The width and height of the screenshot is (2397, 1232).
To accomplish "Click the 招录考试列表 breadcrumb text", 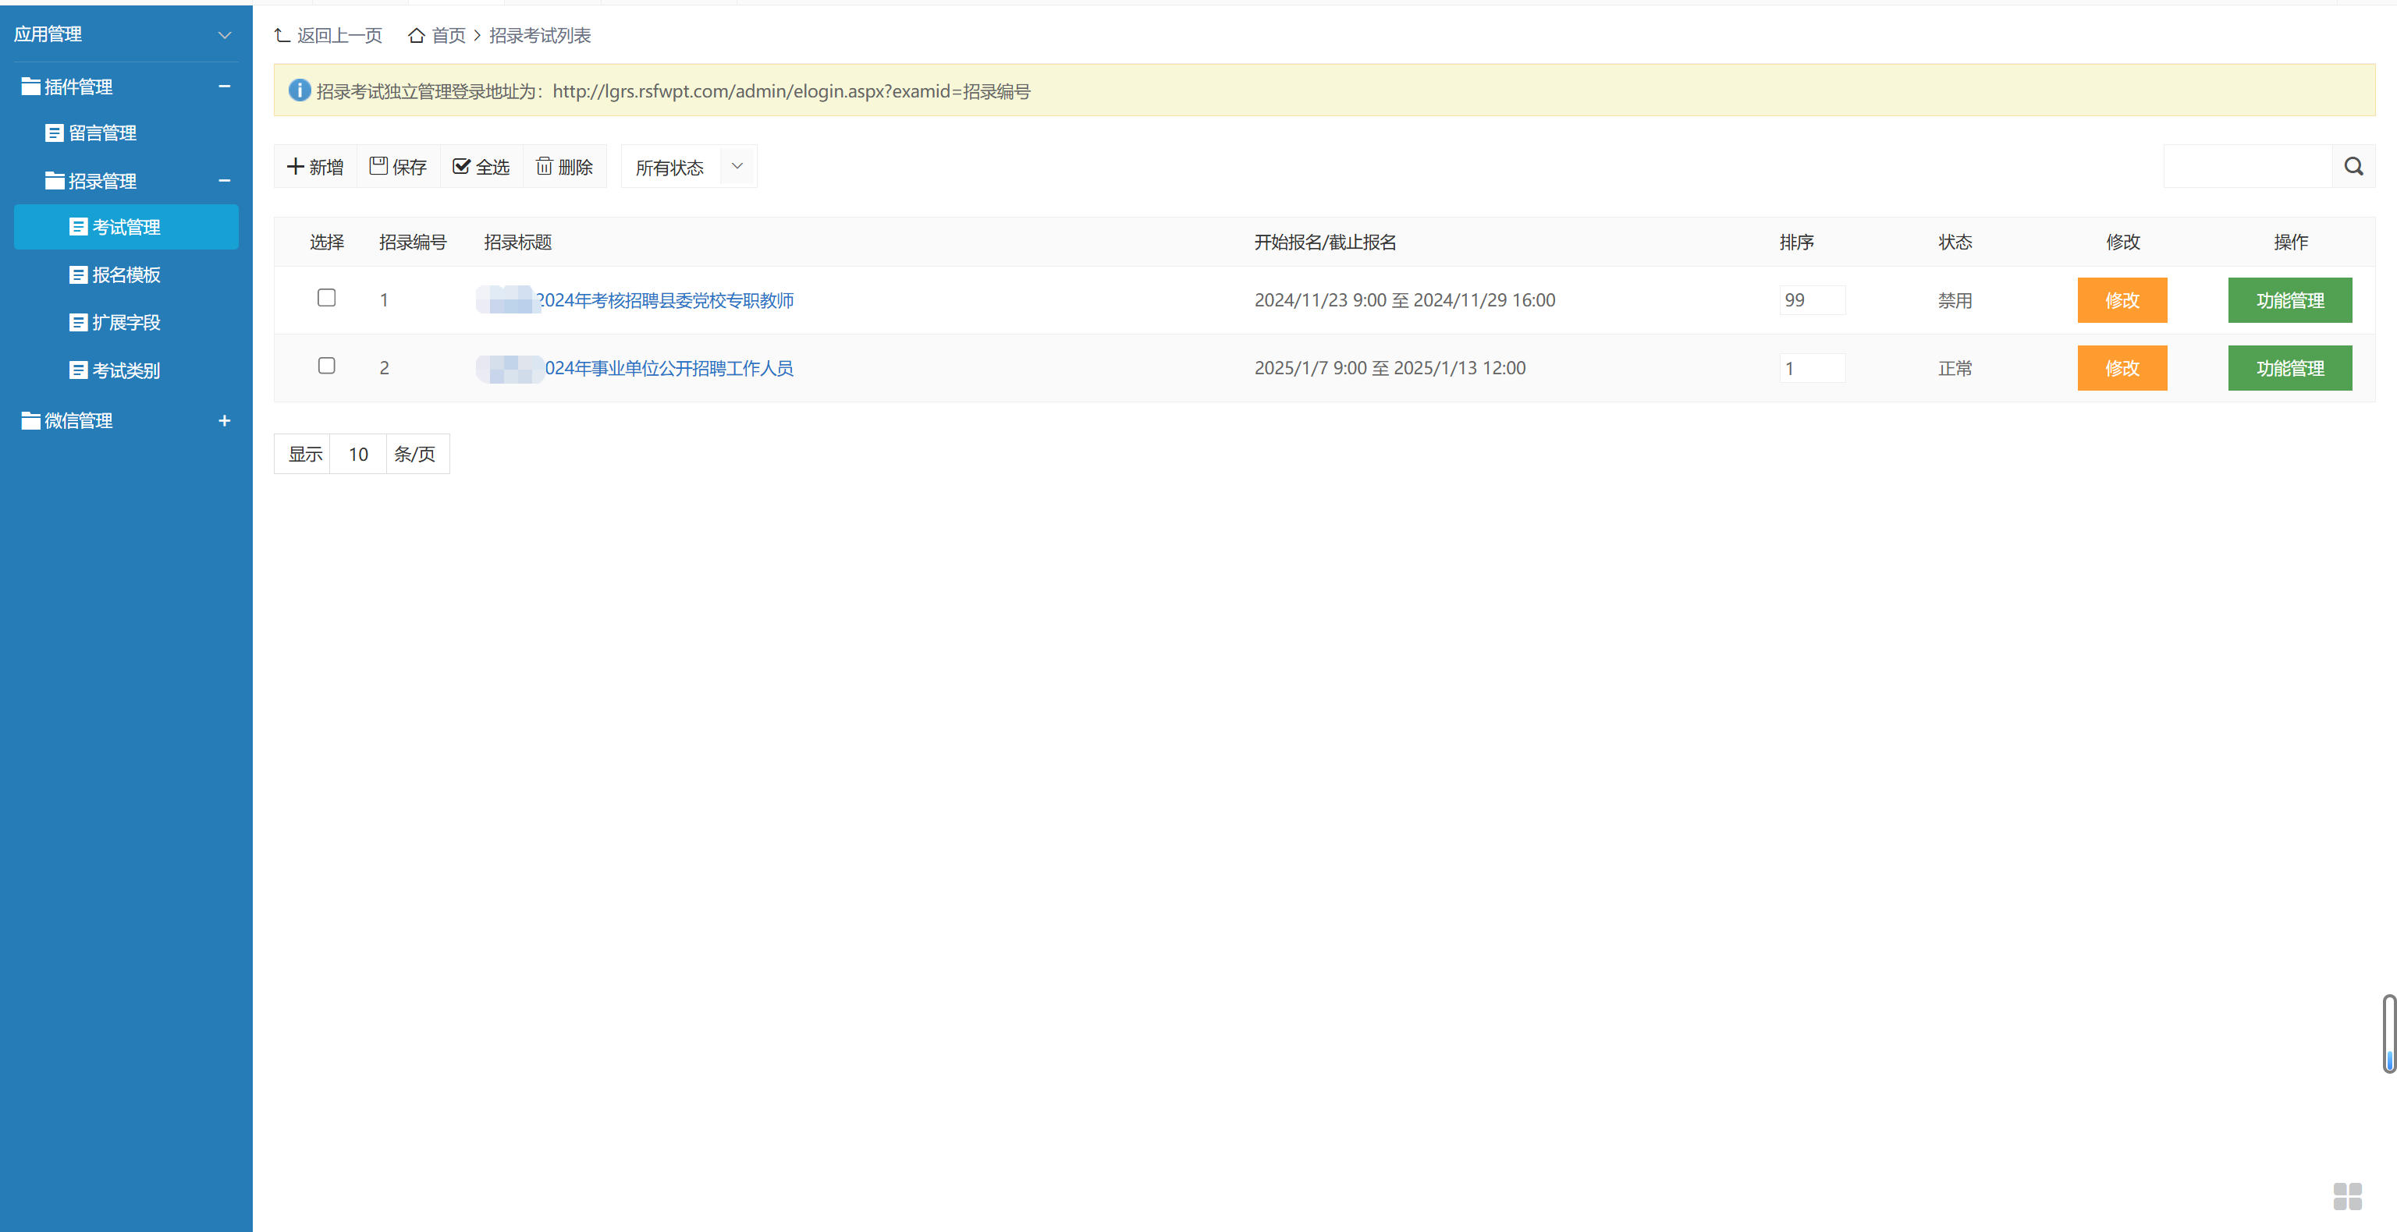I will [x=540, y=35].
